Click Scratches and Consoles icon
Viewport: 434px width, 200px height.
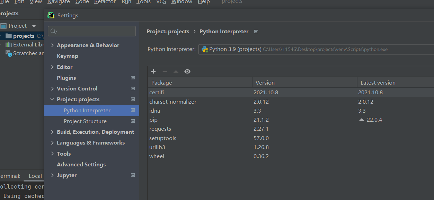click(x=9, y=53)
